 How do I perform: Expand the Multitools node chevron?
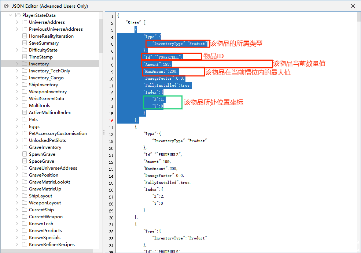tap(17, 105)
